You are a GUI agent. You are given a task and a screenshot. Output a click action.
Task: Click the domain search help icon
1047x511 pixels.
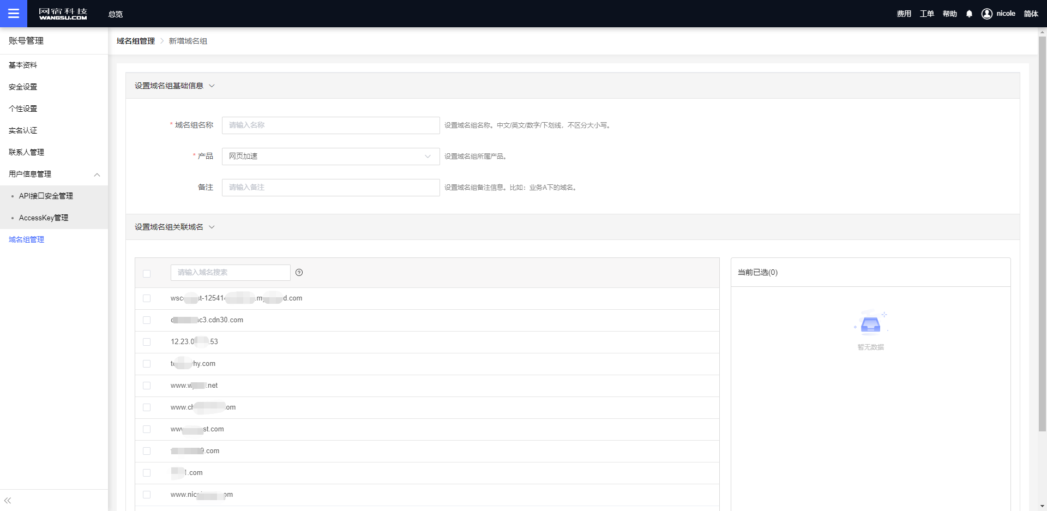pos(299,273)
